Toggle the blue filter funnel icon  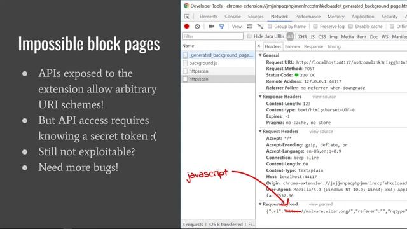(x=221, y=27)
